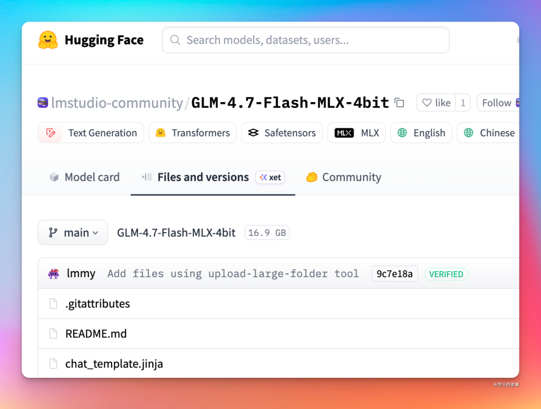Focus the search models, datasets, users field
Image resolution: width=541 pixels, height=409 pixels.
[306, 40]
